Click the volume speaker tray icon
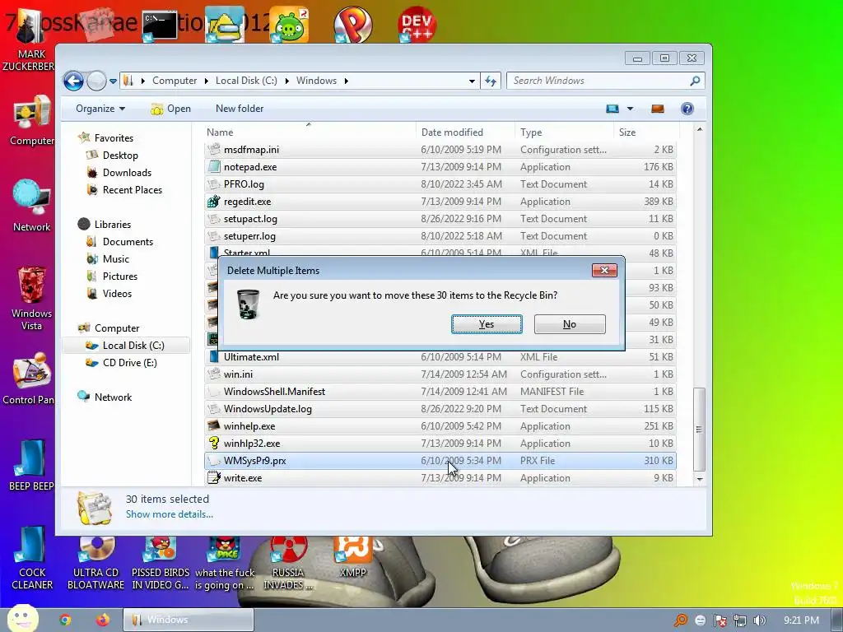 pos(759,620)
